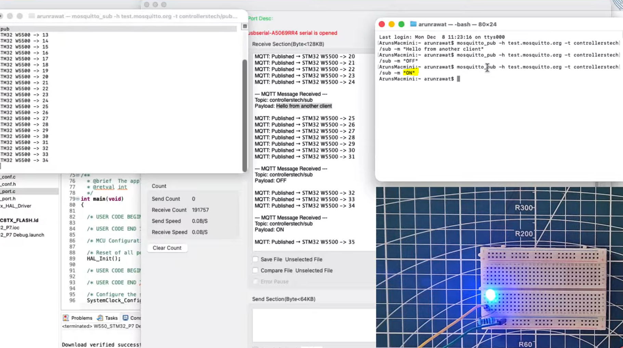Image resolution: width=623 pixels, height=348 pixels.
Task: Click the bash terminal folder proxy icon
Action: pyautogui.click(x=413, y=24)
